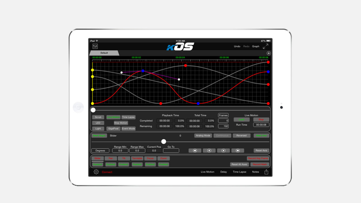Select the Tilt axis tab

tap(124, 158)
